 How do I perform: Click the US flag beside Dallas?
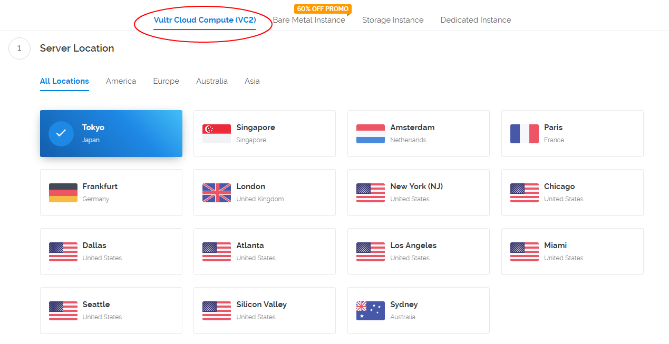pyautogui.click(x=63, y=252)
